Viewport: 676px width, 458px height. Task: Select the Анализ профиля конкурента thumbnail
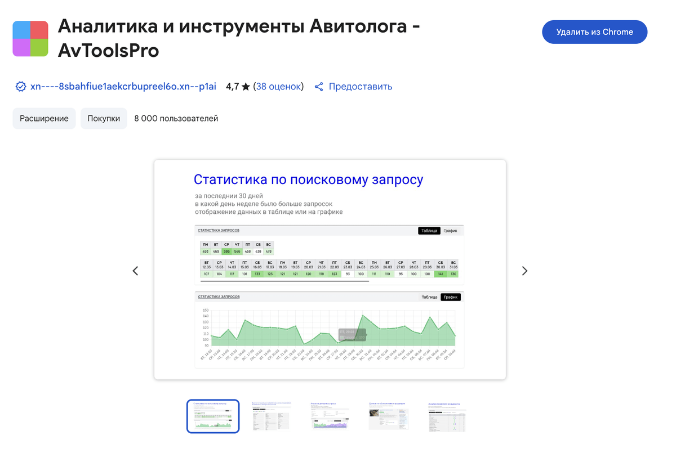[447, 416]
